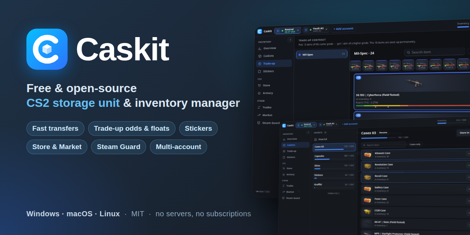Close Vault #2 tab in Trade-up window
The height and width of the screenshot is (235, 470).
click(x=326, y=29)
